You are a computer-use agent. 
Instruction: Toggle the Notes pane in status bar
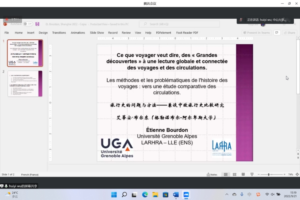pos(212,174)
